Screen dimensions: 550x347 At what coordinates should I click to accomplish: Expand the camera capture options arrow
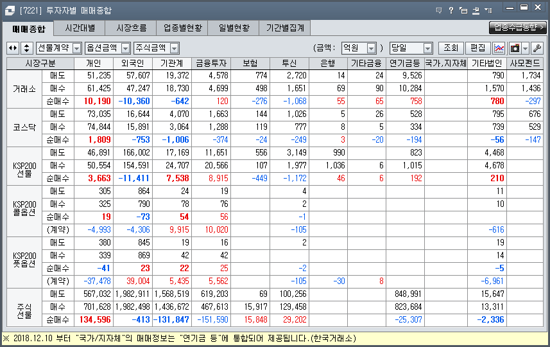pyautogui.click(x=525, y=48)
